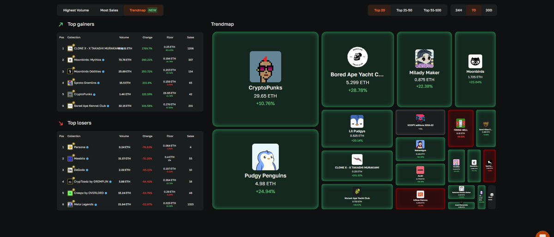
Task: Open the Good Vibes Club icon
Action: click(x=486, y=124)
